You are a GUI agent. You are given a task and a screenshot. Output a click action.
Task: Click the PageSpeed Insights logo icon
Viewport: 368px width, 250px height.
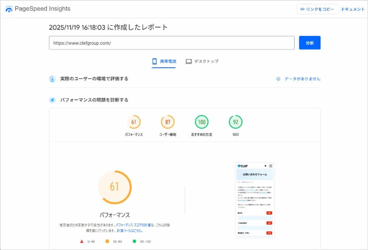(x=8, y=8)
